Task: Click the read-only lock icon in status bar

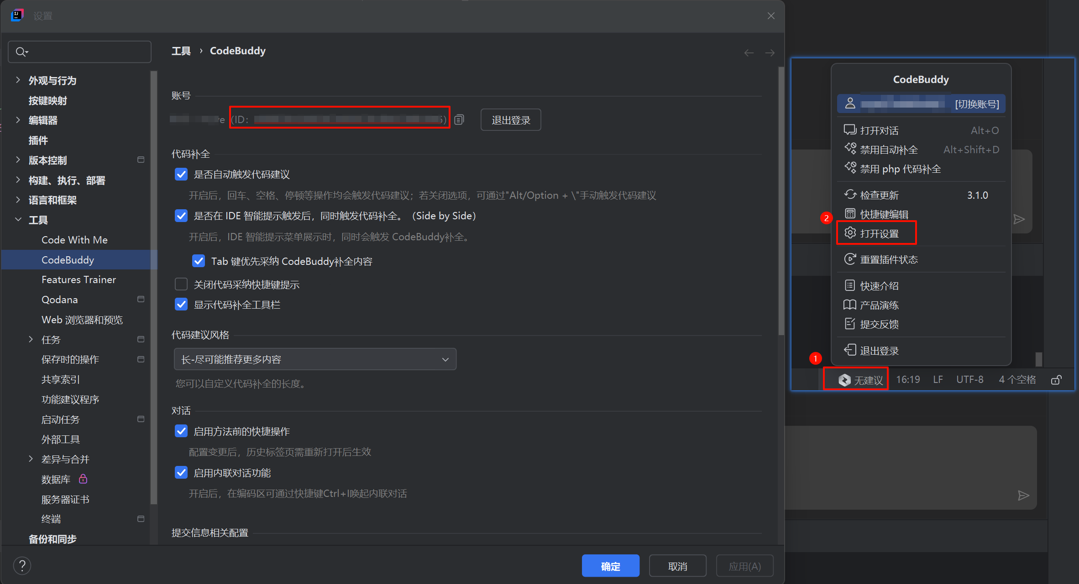Action: click(x=1056, y=380)
